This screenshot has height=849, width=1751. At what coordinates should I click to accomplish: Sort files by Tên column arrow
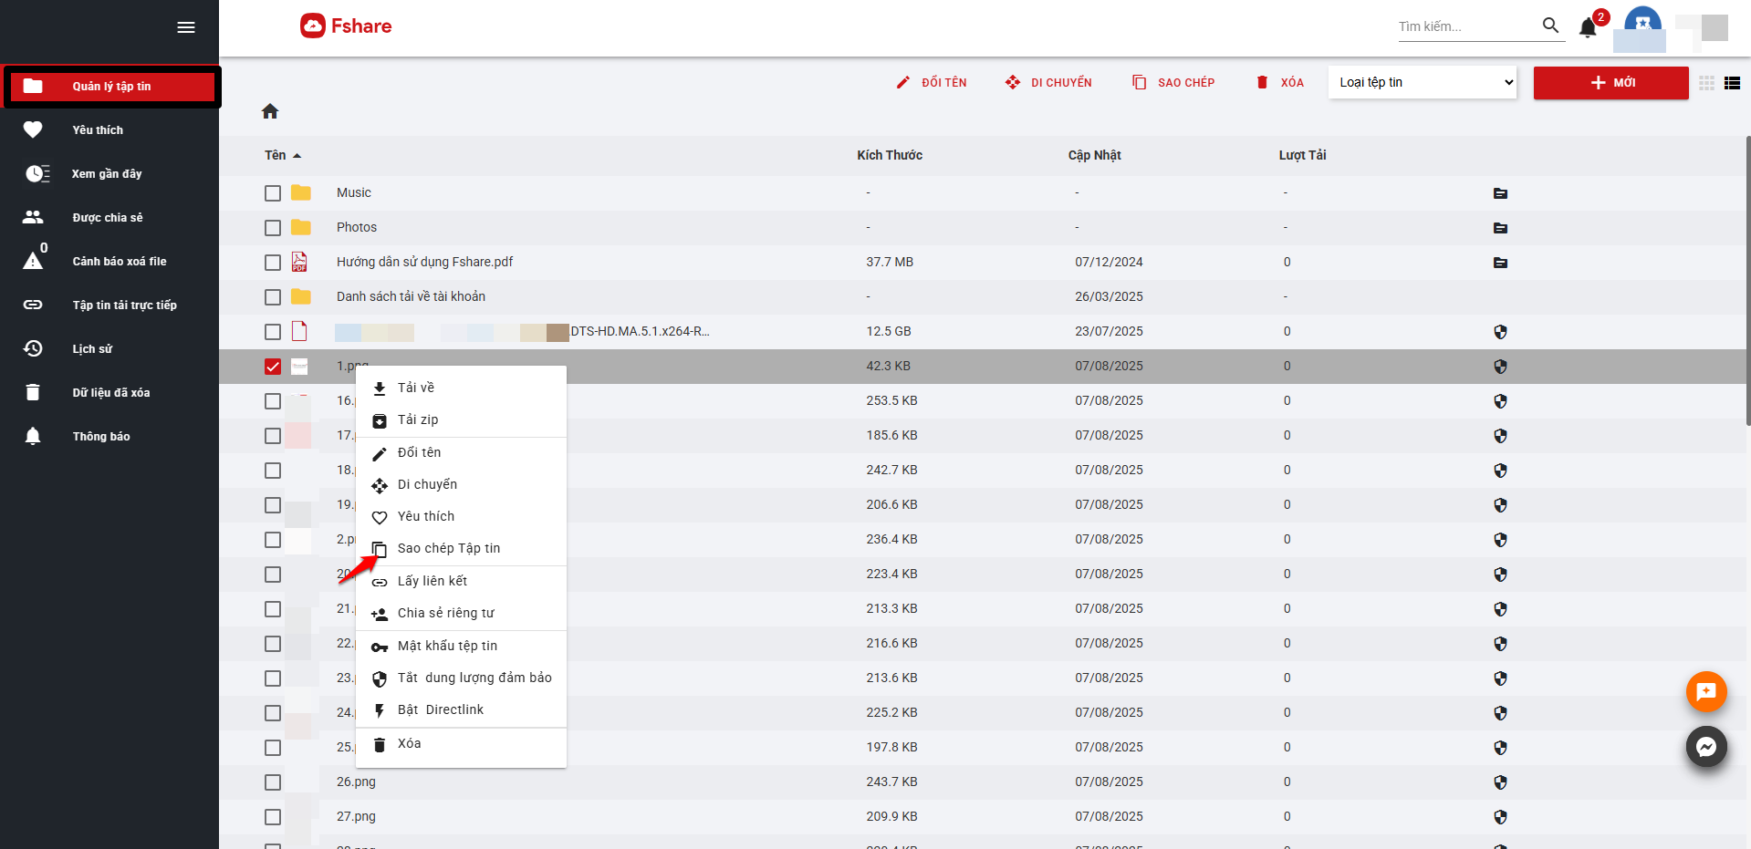tap(297, 156)
